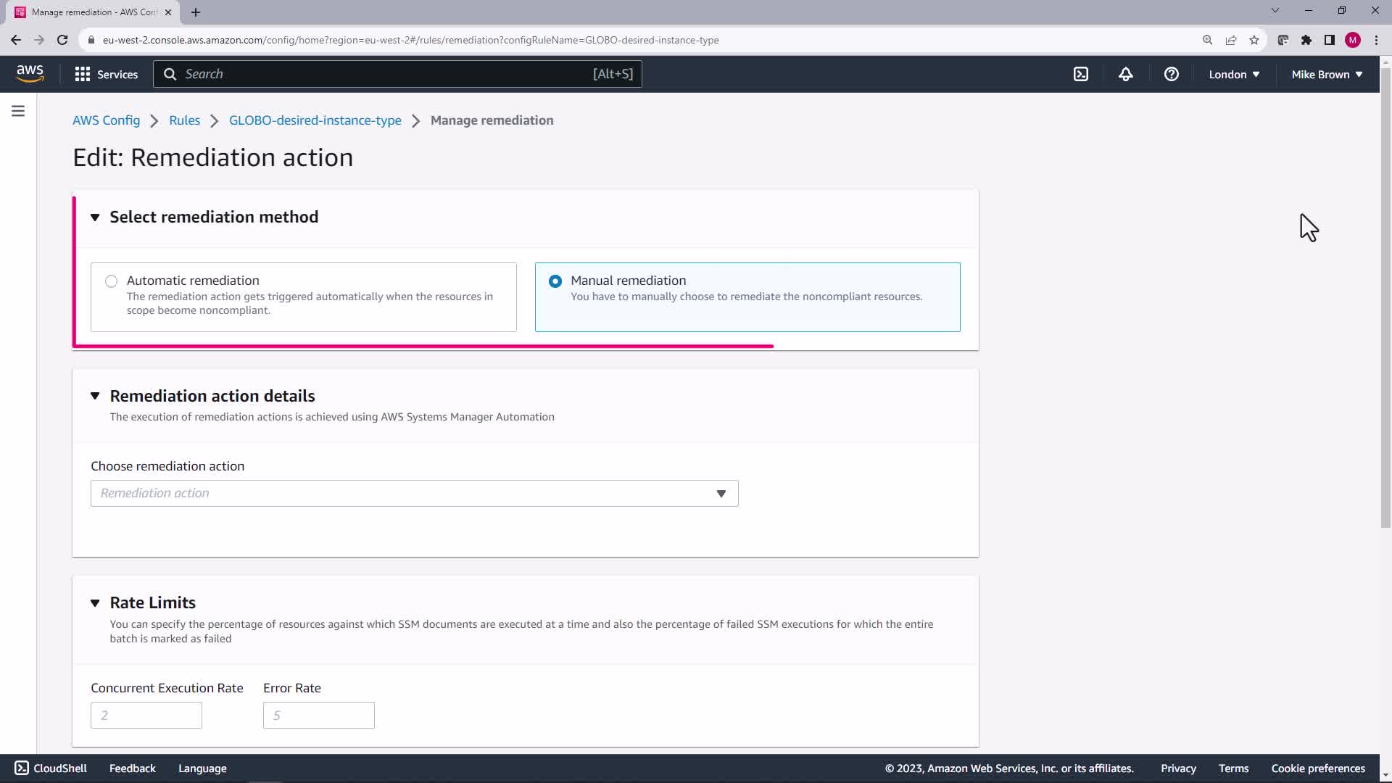Open the notifications bell
1392x783 pixels.
[x=1125, y=74]
